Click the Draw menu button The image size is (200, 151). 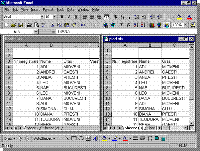(9, 138)
